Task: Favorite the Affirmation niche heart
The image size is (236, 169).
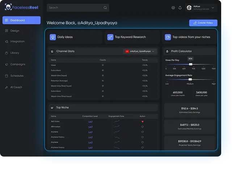Action: (143, 127)
